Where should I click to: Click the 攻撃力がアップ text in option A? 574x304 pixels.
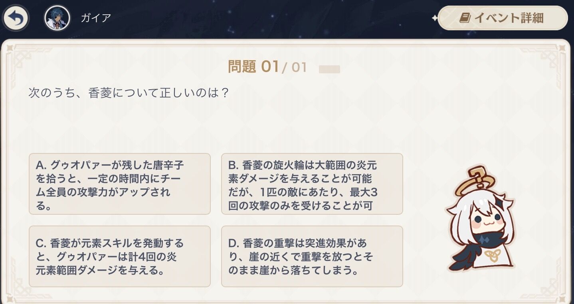point(116,192)
